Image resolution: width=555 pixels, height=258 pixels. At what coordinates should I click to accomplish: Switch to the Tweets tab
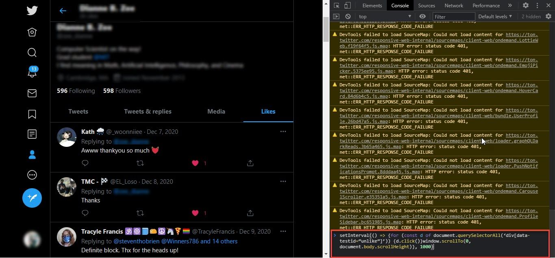[x=78, y=112]
